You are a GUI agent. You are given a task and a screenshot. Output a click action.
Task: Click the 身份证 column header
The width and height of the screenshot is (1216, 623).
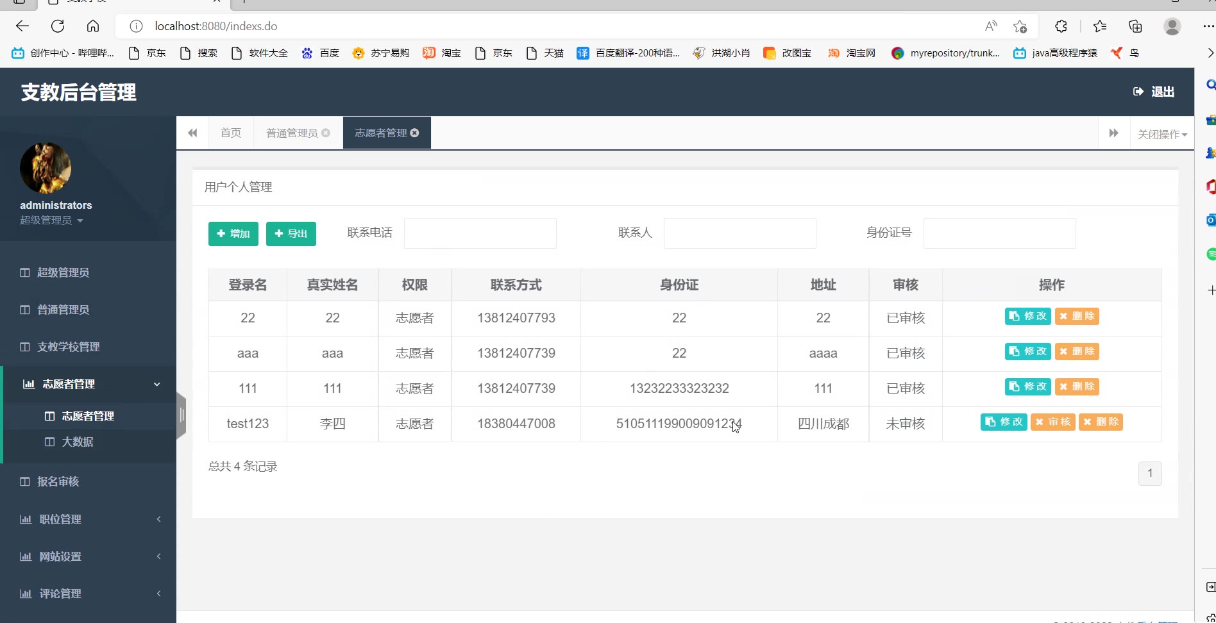679,285
